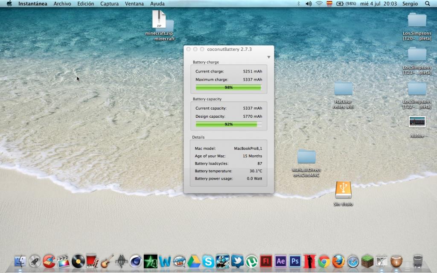Launch Comic Life from dock
The image size is (437, 273).
(179, 261)
